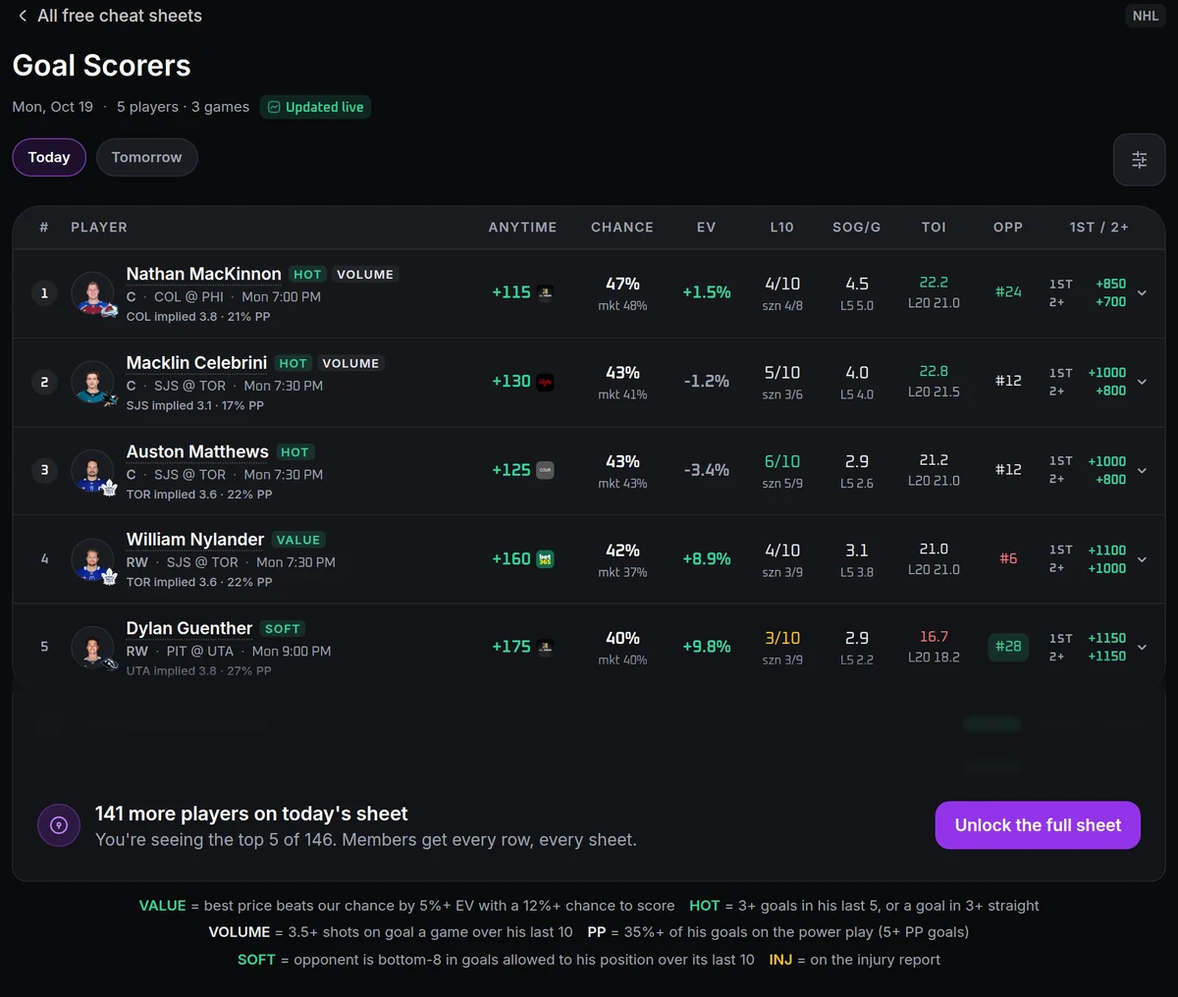Click the 16.7 time on ice value
The width and height of the screenshot is (1178, 997).
coord(934,637)
